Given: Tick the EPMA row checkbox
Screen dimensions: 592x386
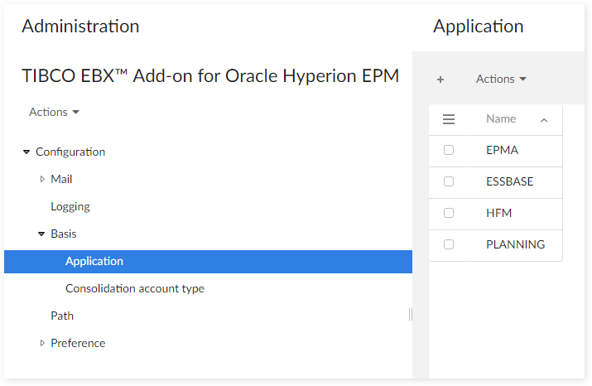Looking at the screenshot, I should pos(449,151).
